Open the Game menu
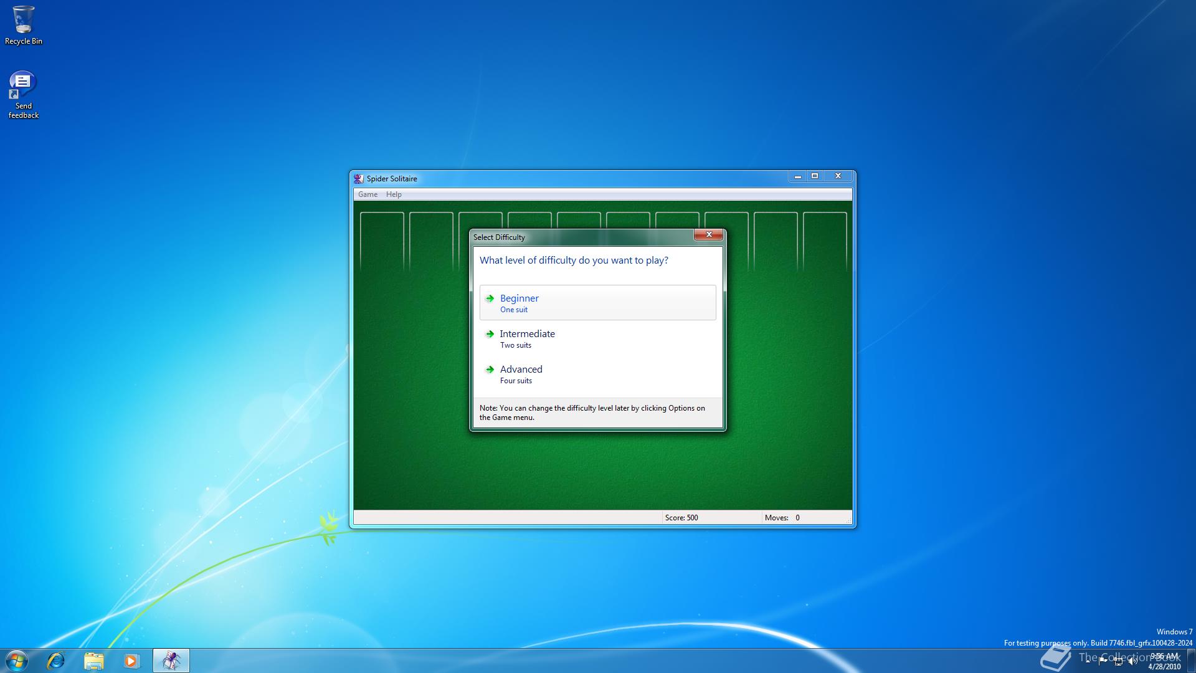The width and height of the screenshot is (1196, 673). pyautogui.click(x=368, y=194)
